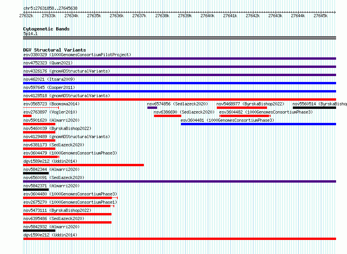Click the blue esv3604481 variant bar
Image resolution: width=347 pixels, height=254 pixels.
point(258,124)
